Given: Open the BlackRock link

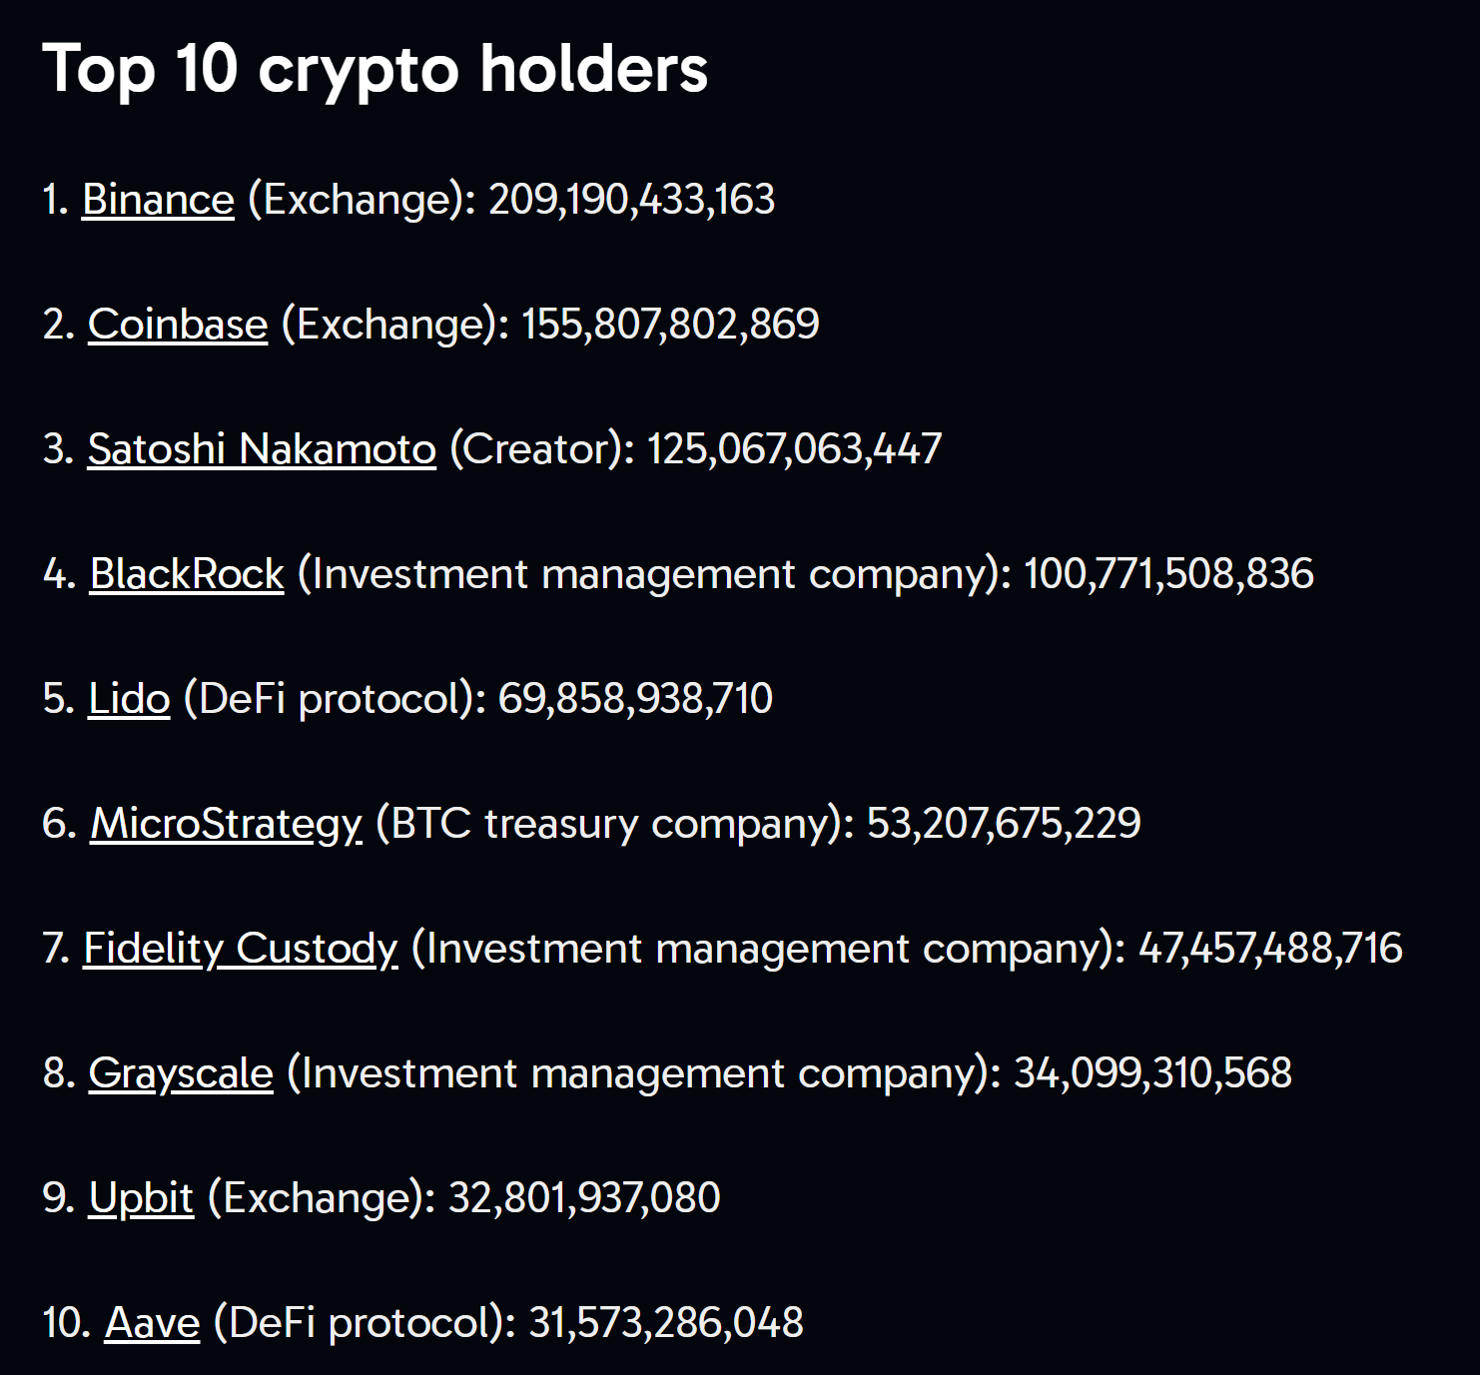Looking at the screenshot, I should 187,574.
